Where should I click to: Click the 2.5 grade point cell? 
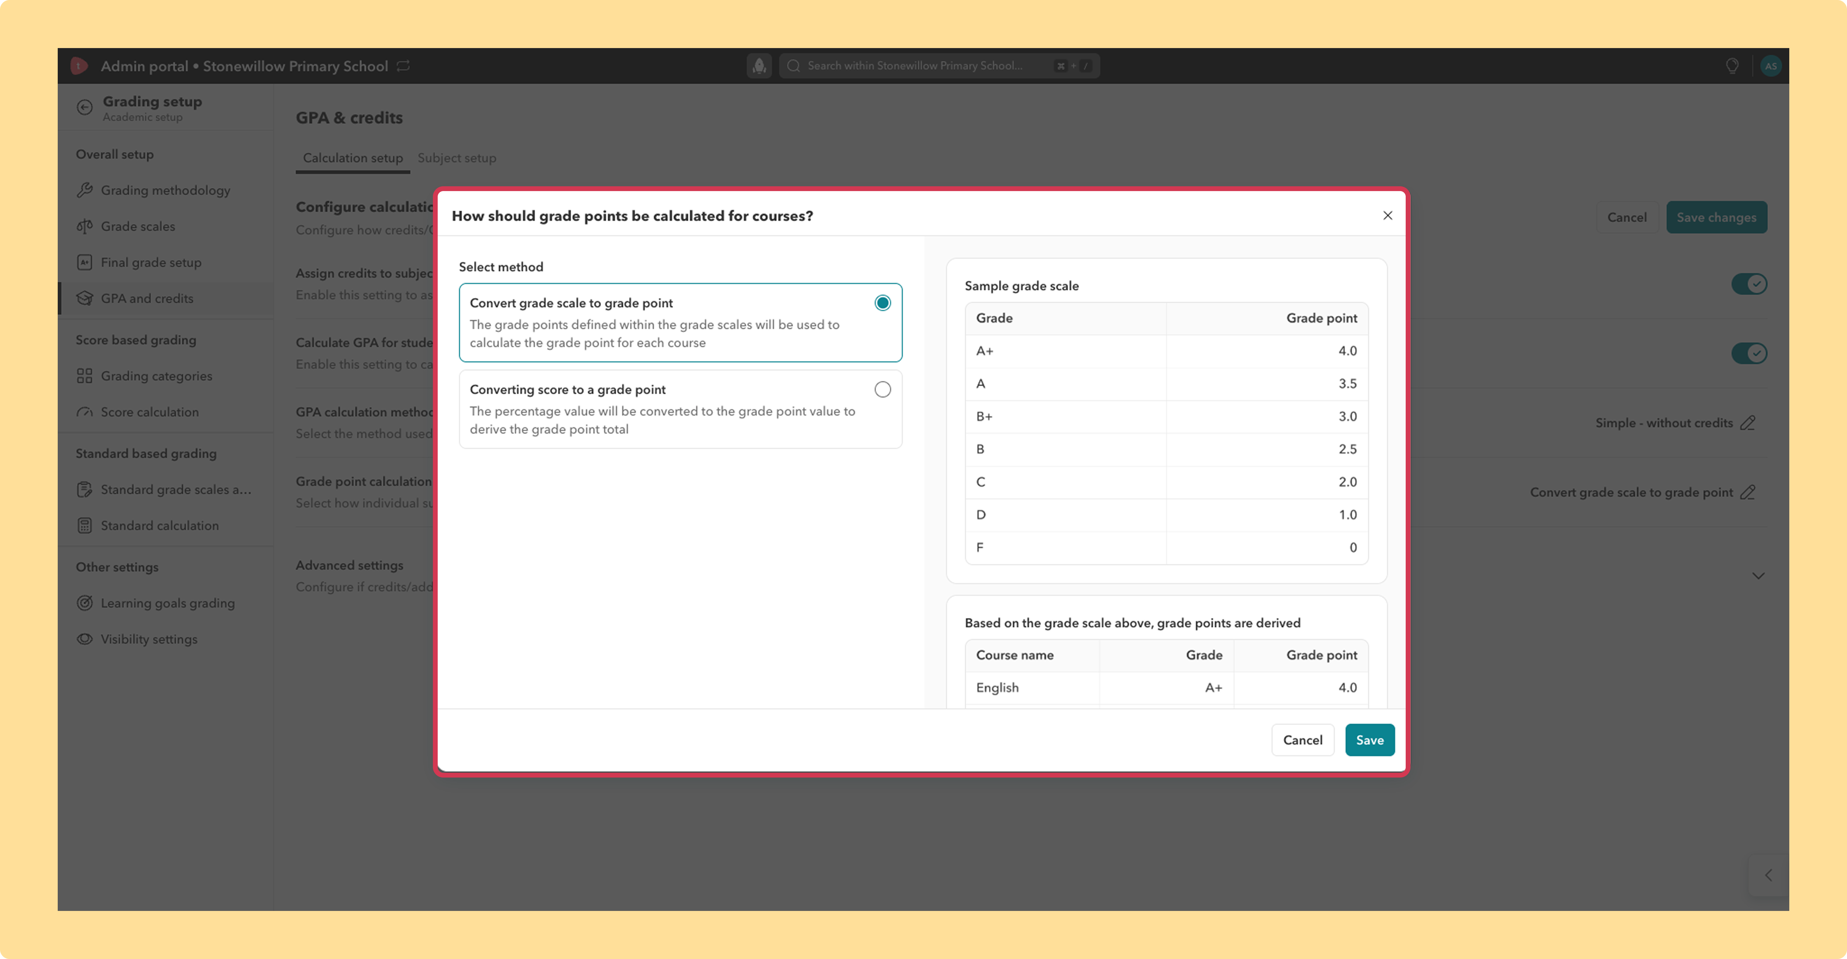coord(1267,449)
